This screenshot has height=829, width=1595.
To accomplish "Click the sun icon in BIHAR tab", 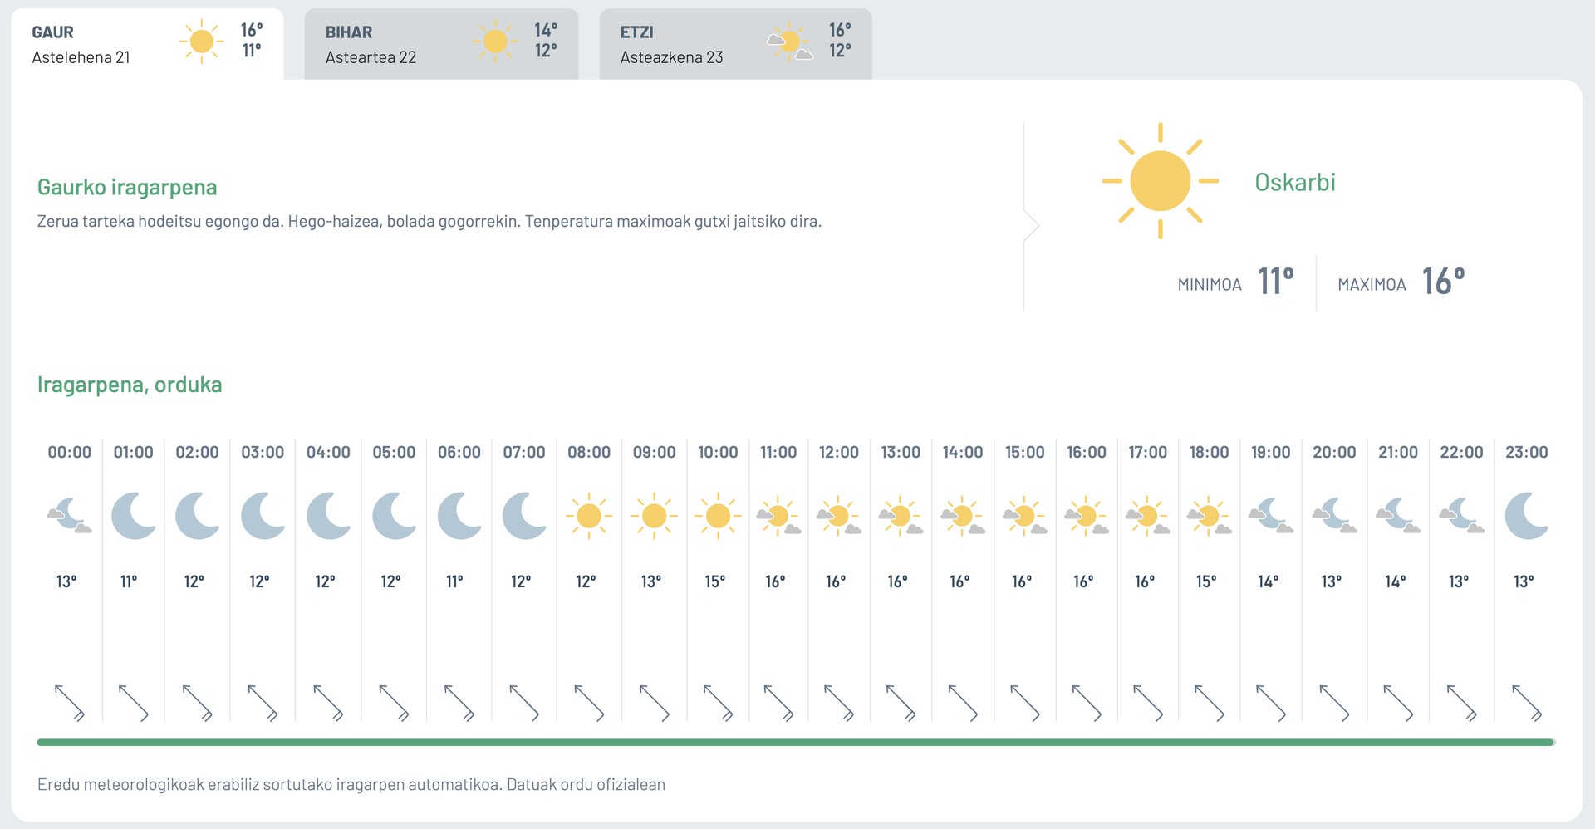I will tap(495, 41).
